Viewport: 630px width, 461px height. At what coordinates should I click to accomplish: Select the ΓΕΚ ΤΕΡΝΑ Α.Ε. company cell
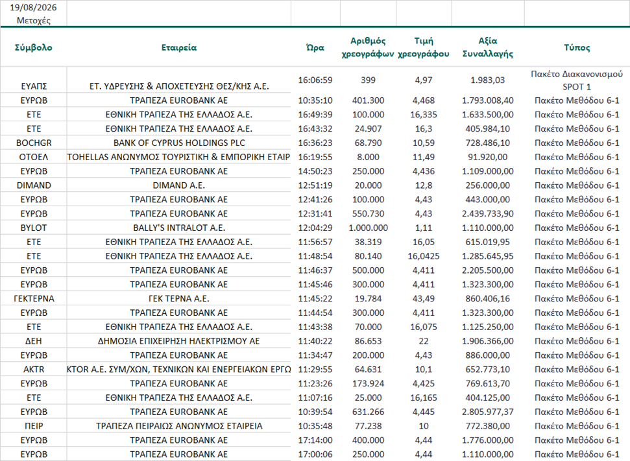[179, 299]
